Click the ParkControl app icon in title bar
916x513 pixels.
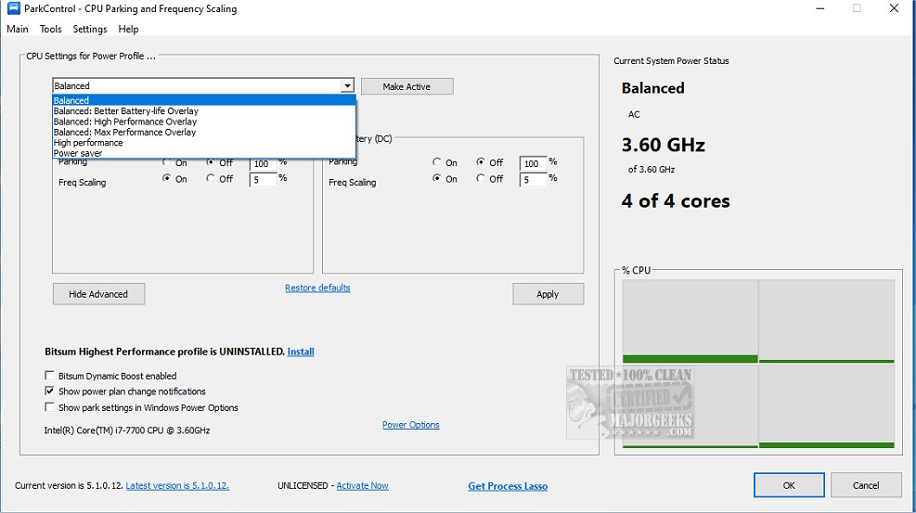coord(13,8)
